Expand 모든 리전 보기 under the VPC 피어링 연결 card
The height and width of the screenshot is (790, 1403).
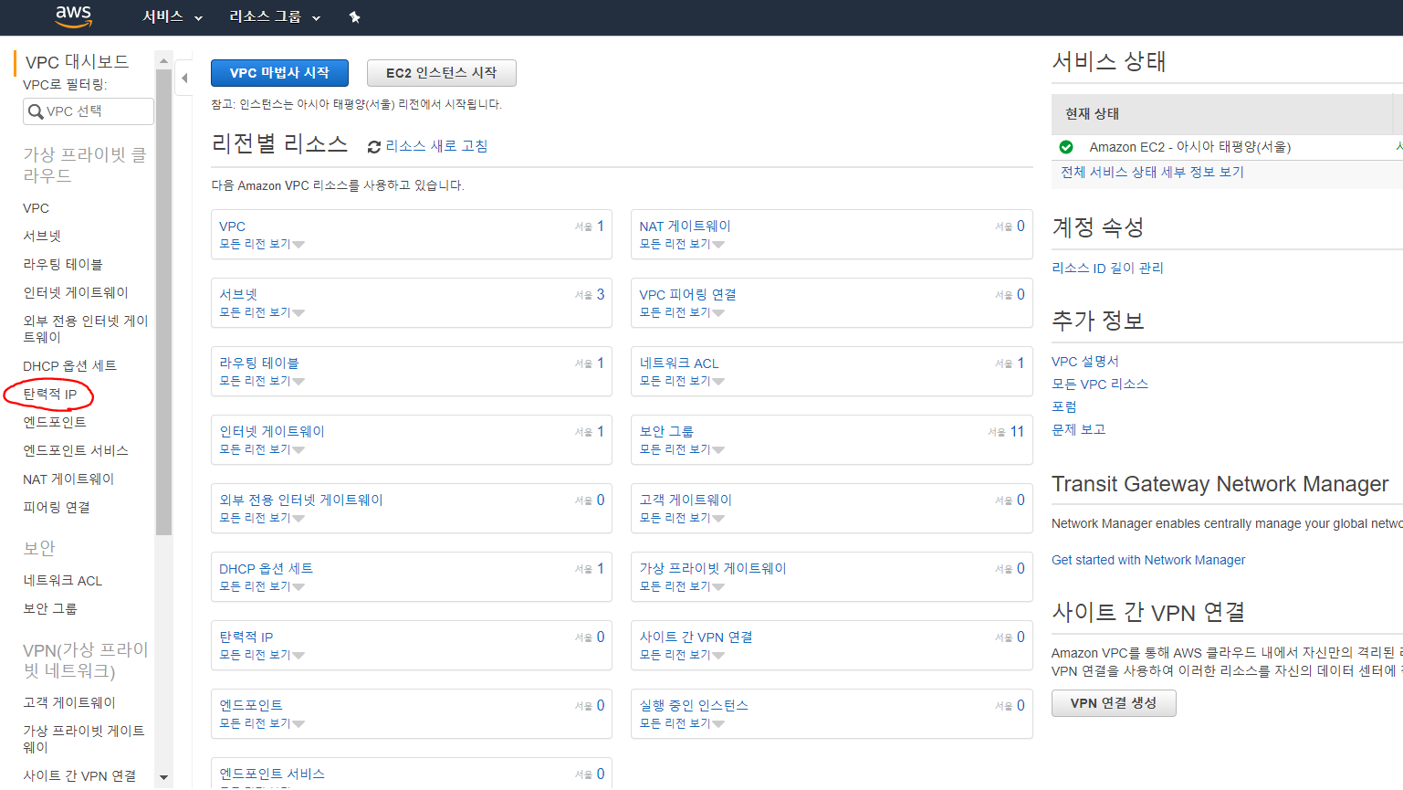click(682, 312)
